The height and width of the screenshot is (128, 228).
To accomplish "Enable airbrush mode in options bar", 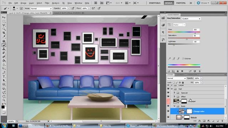I will [93, 9].
